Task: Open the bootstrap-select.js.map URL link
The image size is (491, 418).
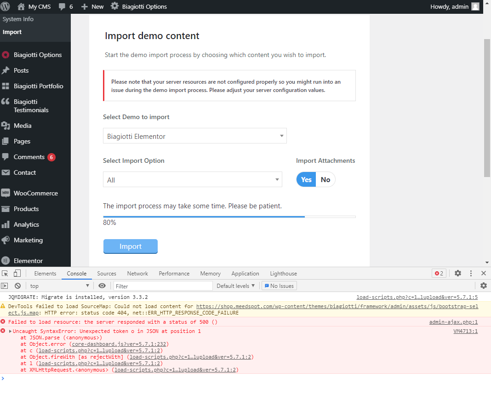Action: pyautogui.click(x=337, y=307)
